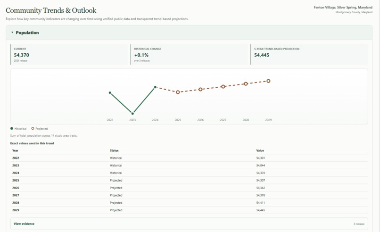The width and height of the screenshot is (380, 232).
Task: Toggle the Projected legend entry
Action: (x=40, y=128)
